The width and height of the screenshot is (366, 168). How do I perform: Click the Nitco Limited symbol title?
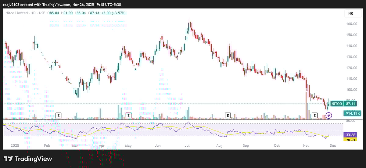coord(17,13)
